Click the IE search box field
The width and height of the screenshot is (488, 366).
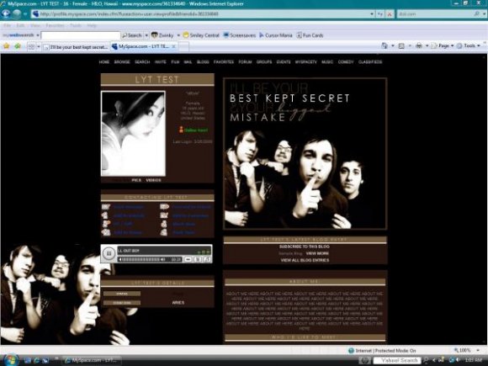pyautogui.click(x=435, y=14)
